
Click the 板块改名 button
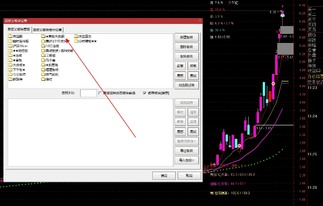click(x=187, y=56)
